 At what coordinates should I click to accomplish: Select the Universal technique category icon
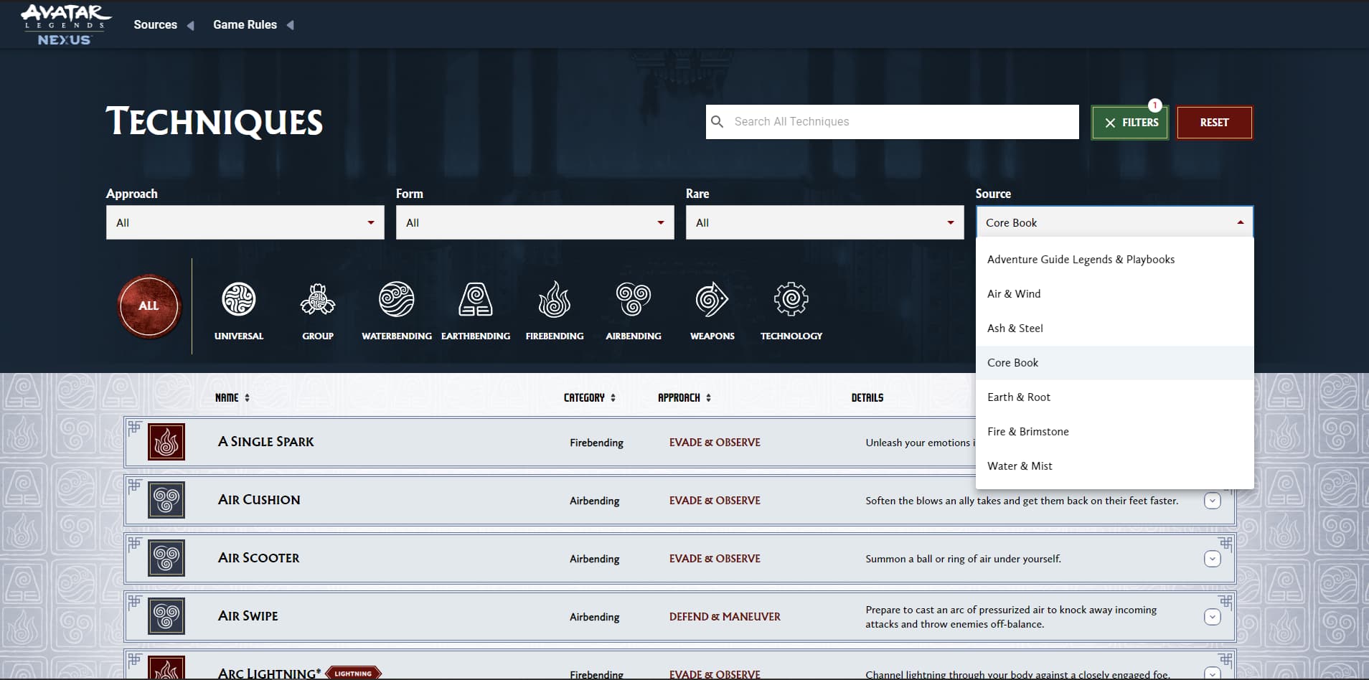(x=239, y=300)
